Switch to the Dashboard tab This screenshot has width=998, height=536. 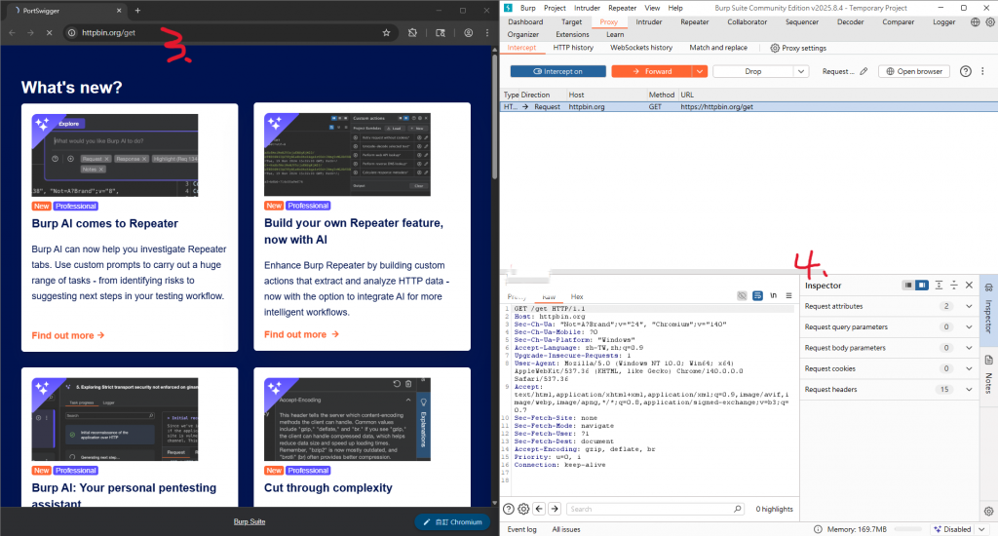point(525,21)
